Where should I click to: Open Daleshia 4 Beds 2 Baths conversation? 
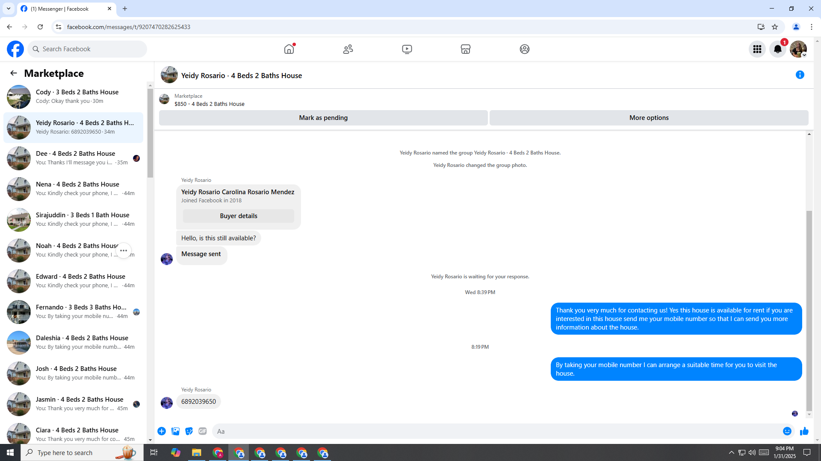74,343
